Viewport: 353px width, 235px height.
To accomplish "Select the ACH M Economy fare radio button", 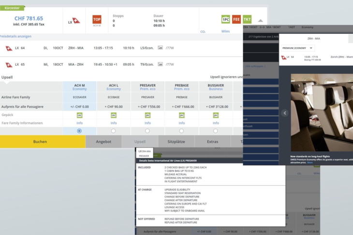I will click(x=79, y=131).
